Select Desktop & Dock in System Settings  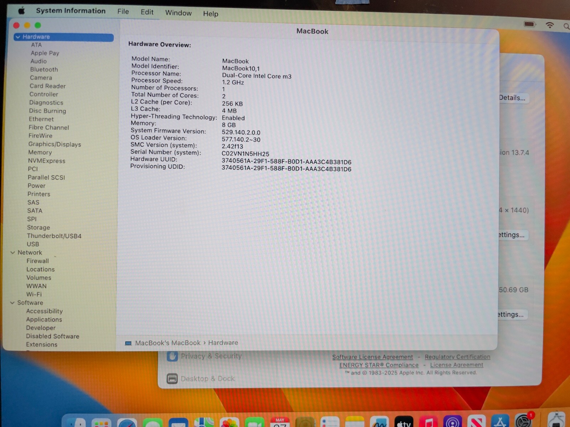(208, 379)
